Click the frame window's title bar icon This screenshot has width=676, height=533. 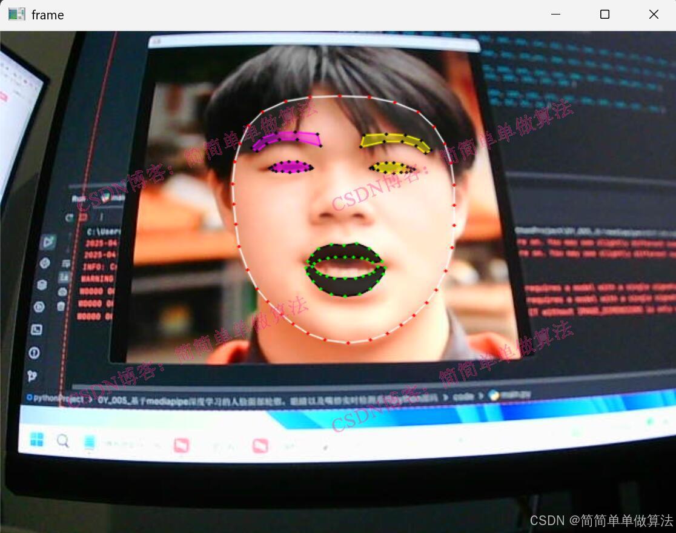[x=17, y=14]
